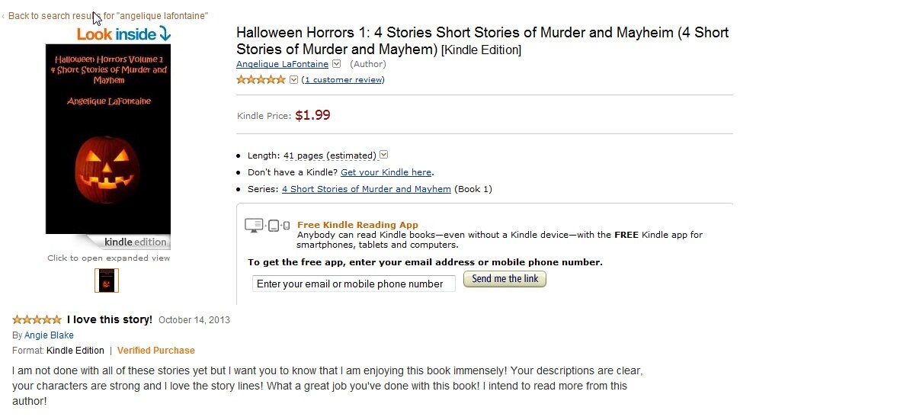Click the Free Kindle Reading App heading
Viewport: 913px width, 420px height.
pos(357,225)
